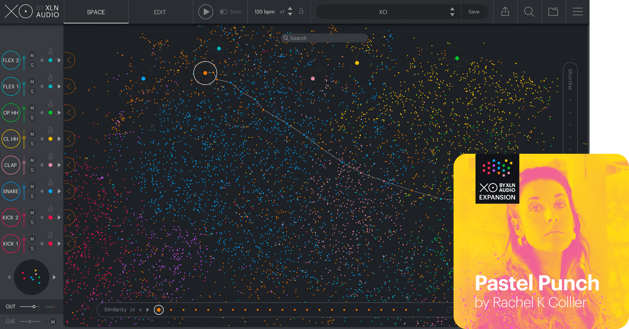
Task: Select the KICK 2 channel
Action: [x=11, y=217]
